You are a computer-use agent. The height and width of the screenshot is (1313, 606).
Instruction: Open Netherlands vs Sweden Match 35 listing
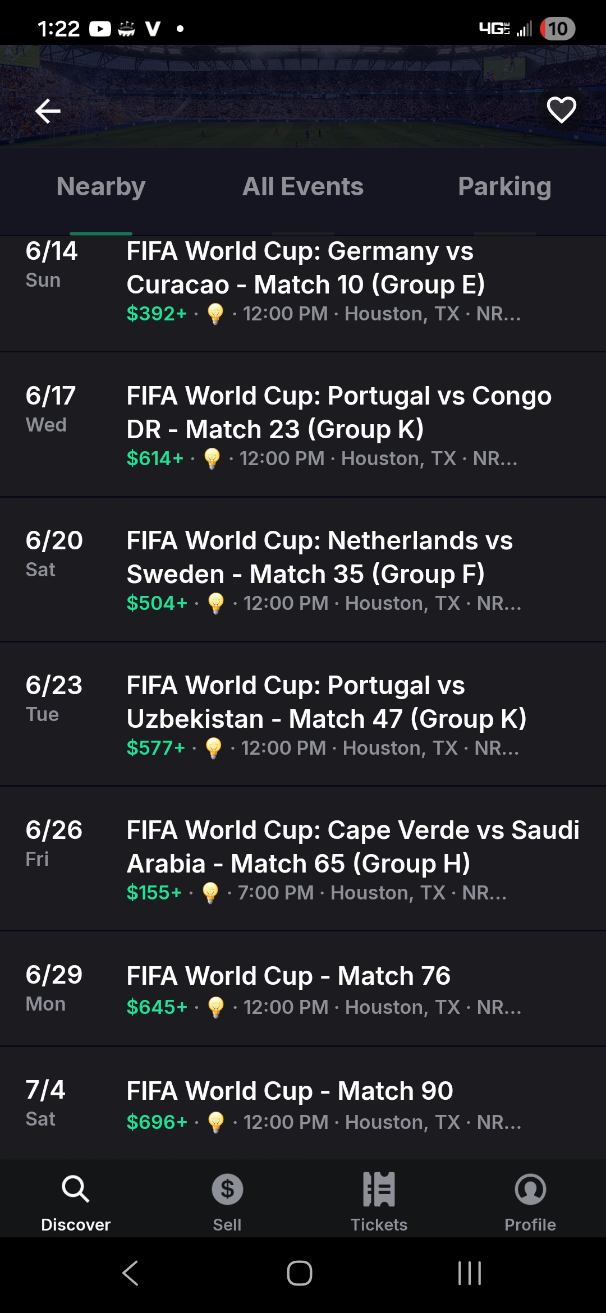(x=320, y=557)
